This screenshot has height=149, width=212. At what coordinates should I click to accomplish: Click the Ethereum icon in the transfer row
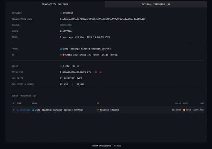(x=14, y=110)
